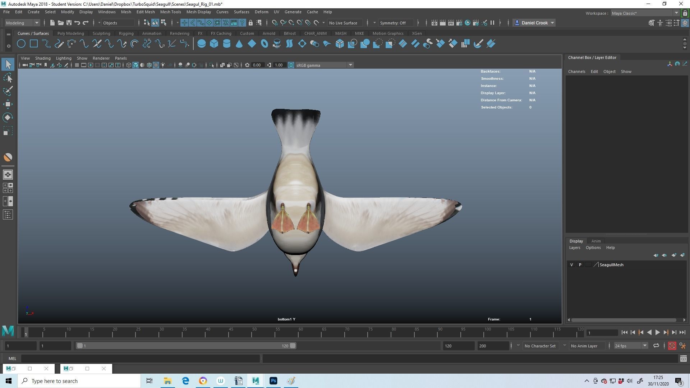Open Adobe Photoshop from the taskbar
The height and width of the screenshot is (388, 690).
(x=273, y=381)
